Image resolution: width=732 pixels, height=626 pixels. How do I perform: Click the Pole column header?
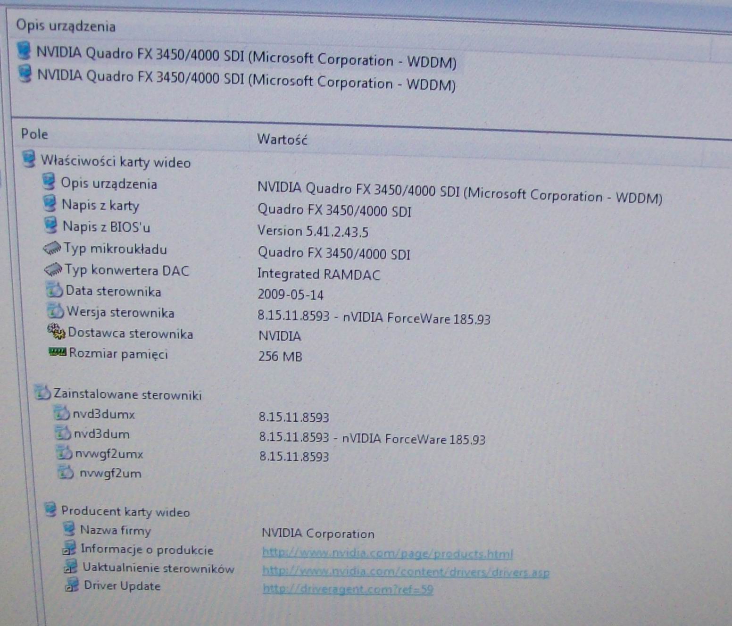34,134
